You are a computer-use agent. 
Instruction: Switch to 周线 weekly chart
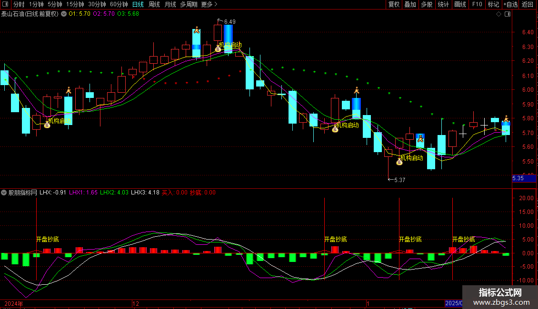pyautogui.click(x=154, y=4)
